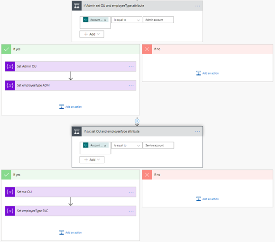Click the svc condition card icon
Viewport: 275px width, 242px height.
(77, 131)
